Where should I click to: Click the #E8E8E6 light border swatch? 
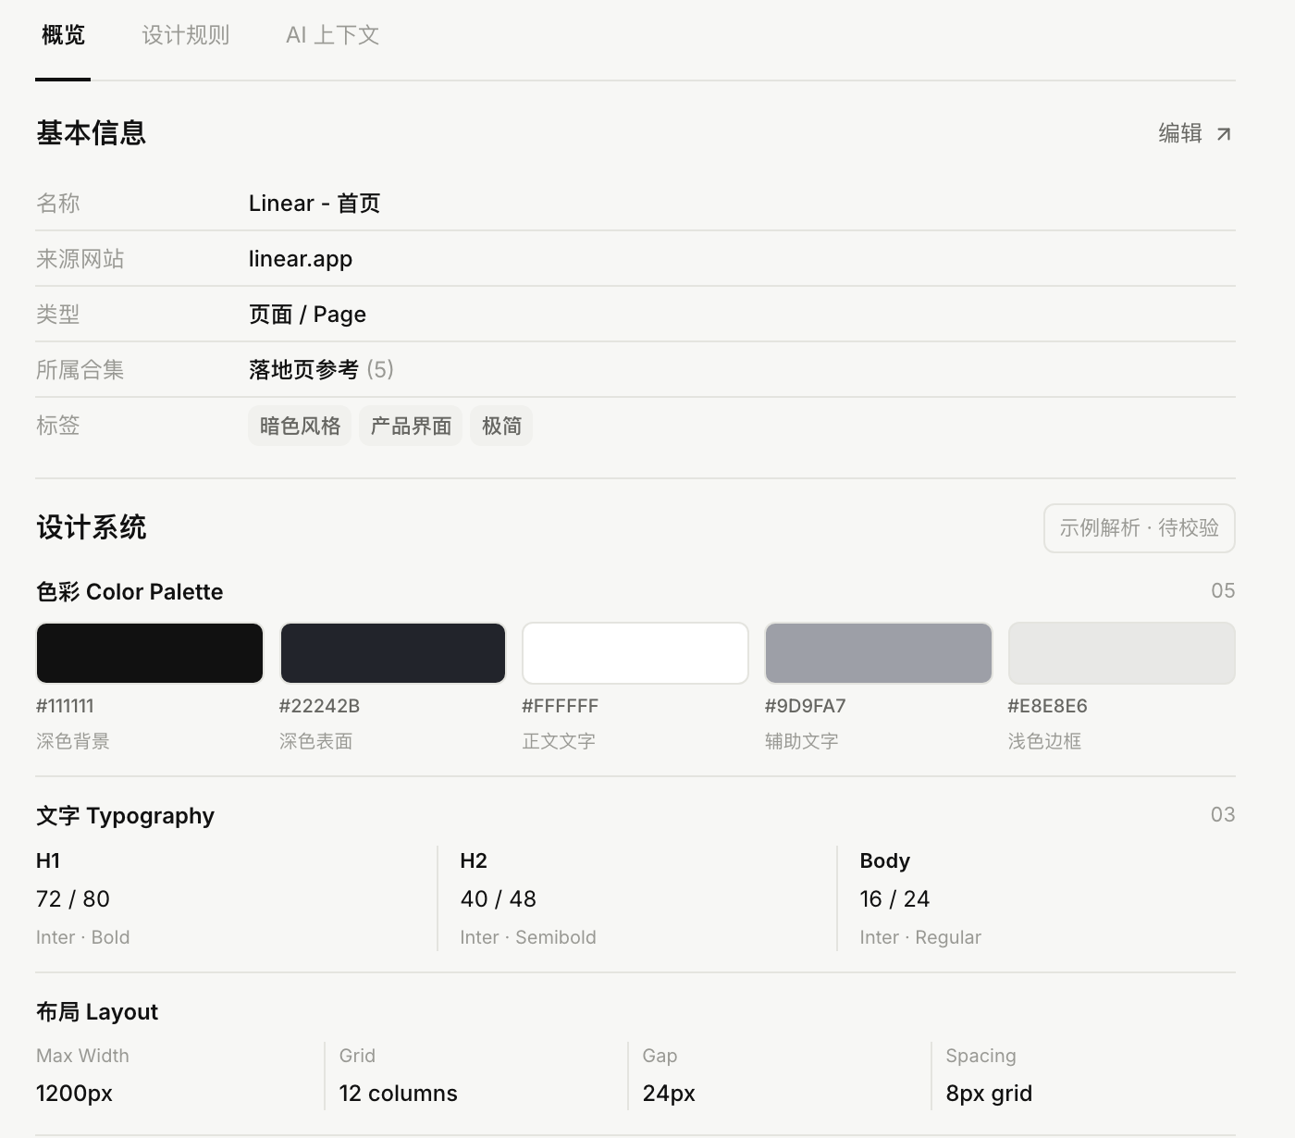tap(1122, 653)
